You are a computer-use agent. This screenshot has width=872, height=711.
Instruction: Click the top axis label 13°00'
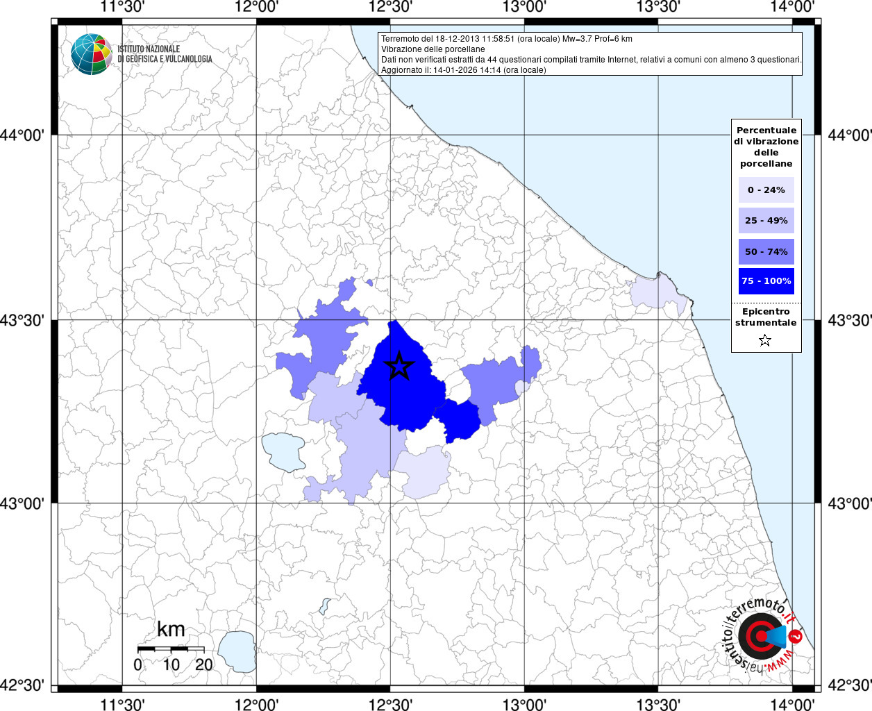[x=524, y=7]
